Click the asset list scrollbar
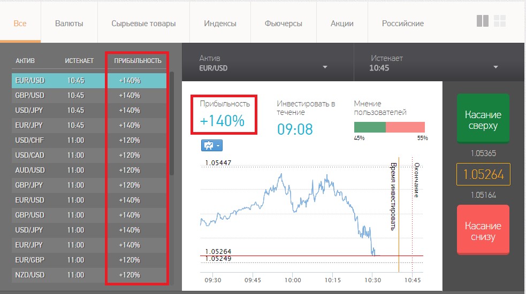Screen dimensions: 526x294 (x=172, y=123)
